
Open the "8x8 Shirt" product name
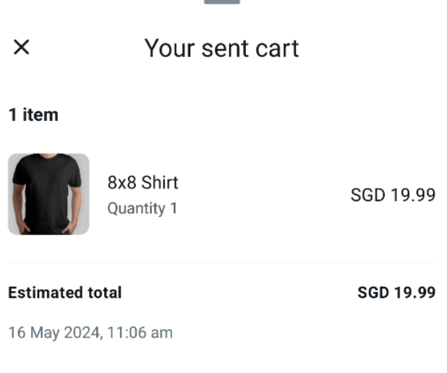[142, 183]
